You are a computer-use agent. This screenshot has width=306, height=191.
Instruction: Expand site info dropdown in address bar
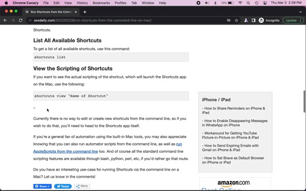point(30,20)
